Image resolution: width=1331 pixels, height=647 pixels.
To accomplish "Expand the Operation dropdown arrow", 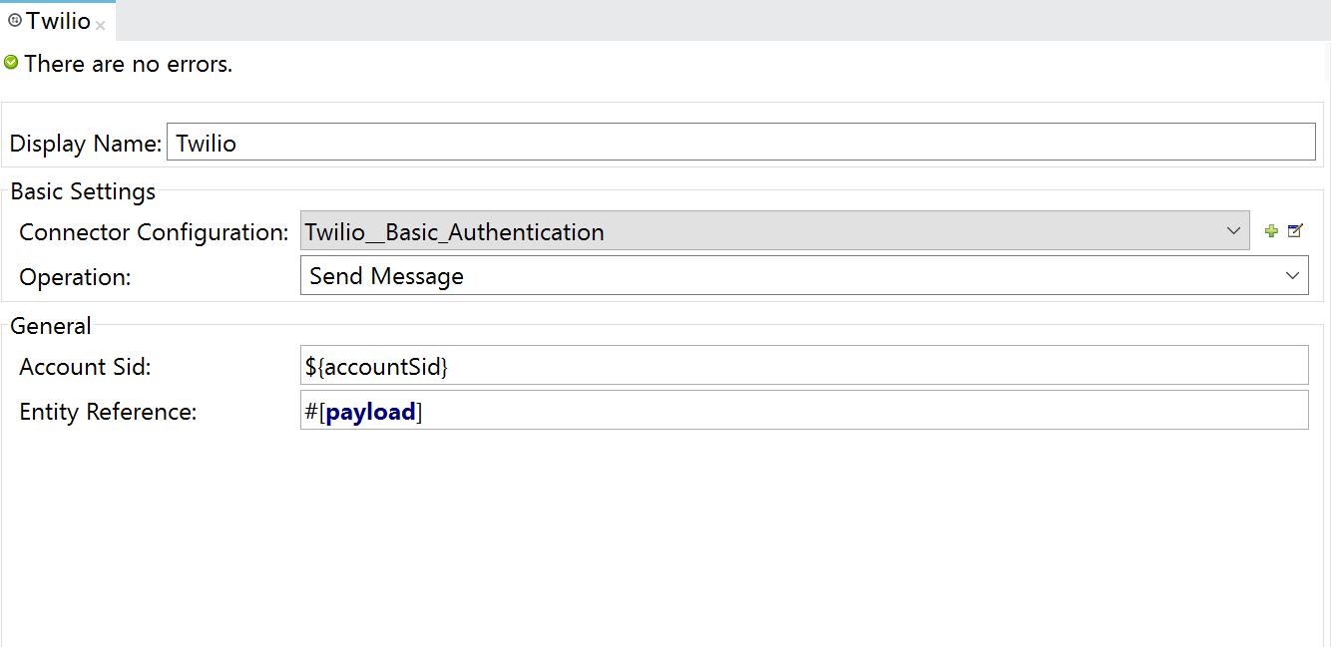I will (x=1293, y=275).
